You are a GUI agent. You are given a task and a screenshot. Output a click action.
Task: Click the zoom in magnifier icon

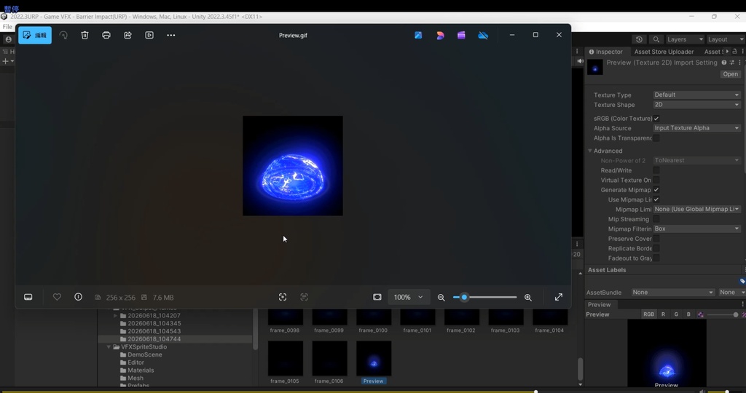[528, 298]
